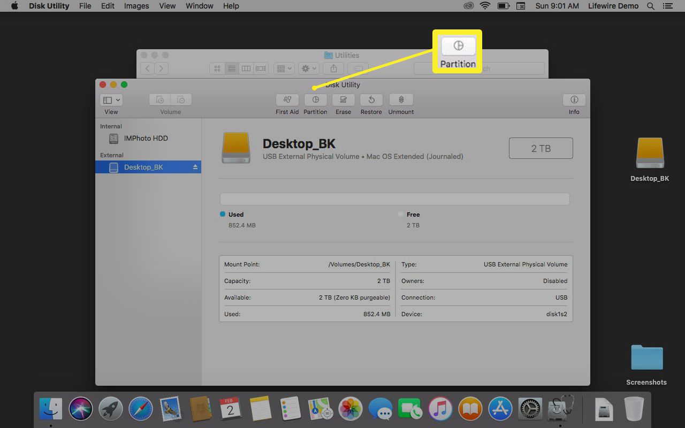Open the Trash in the Dock
The image size is (685, 428).
[634, 409]
